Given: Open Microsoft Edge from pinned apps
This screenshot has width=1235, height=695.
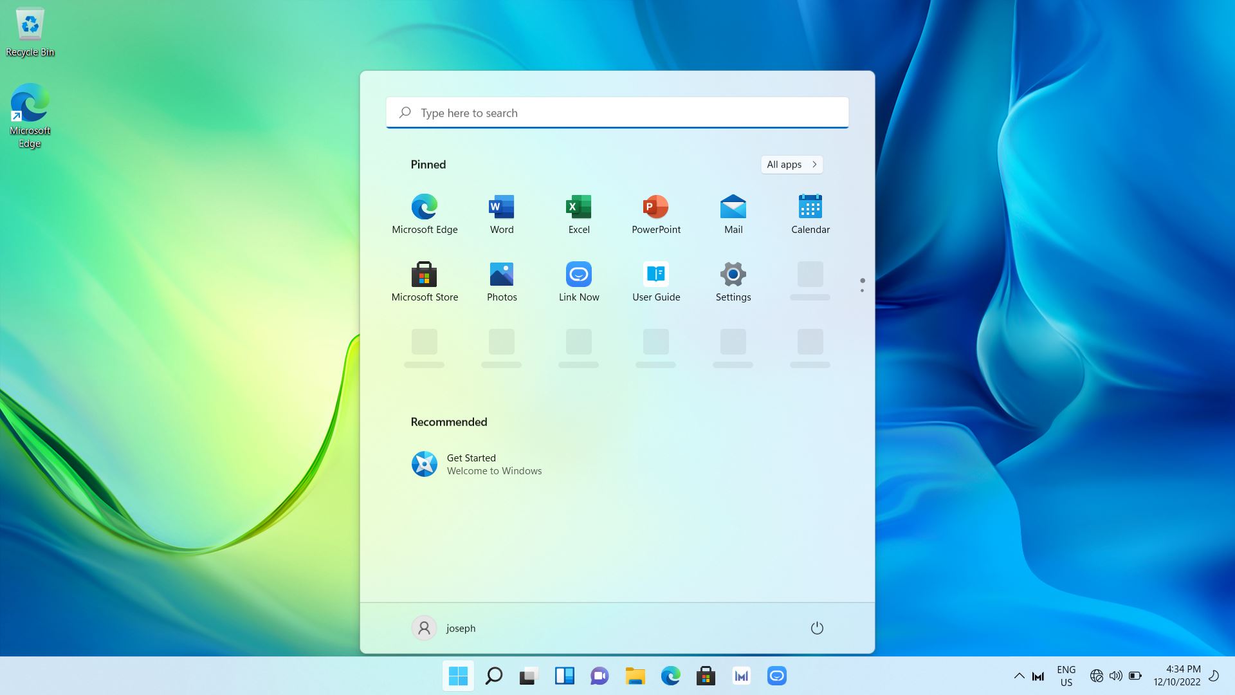Looking at the screenshot, I should 425,214.
